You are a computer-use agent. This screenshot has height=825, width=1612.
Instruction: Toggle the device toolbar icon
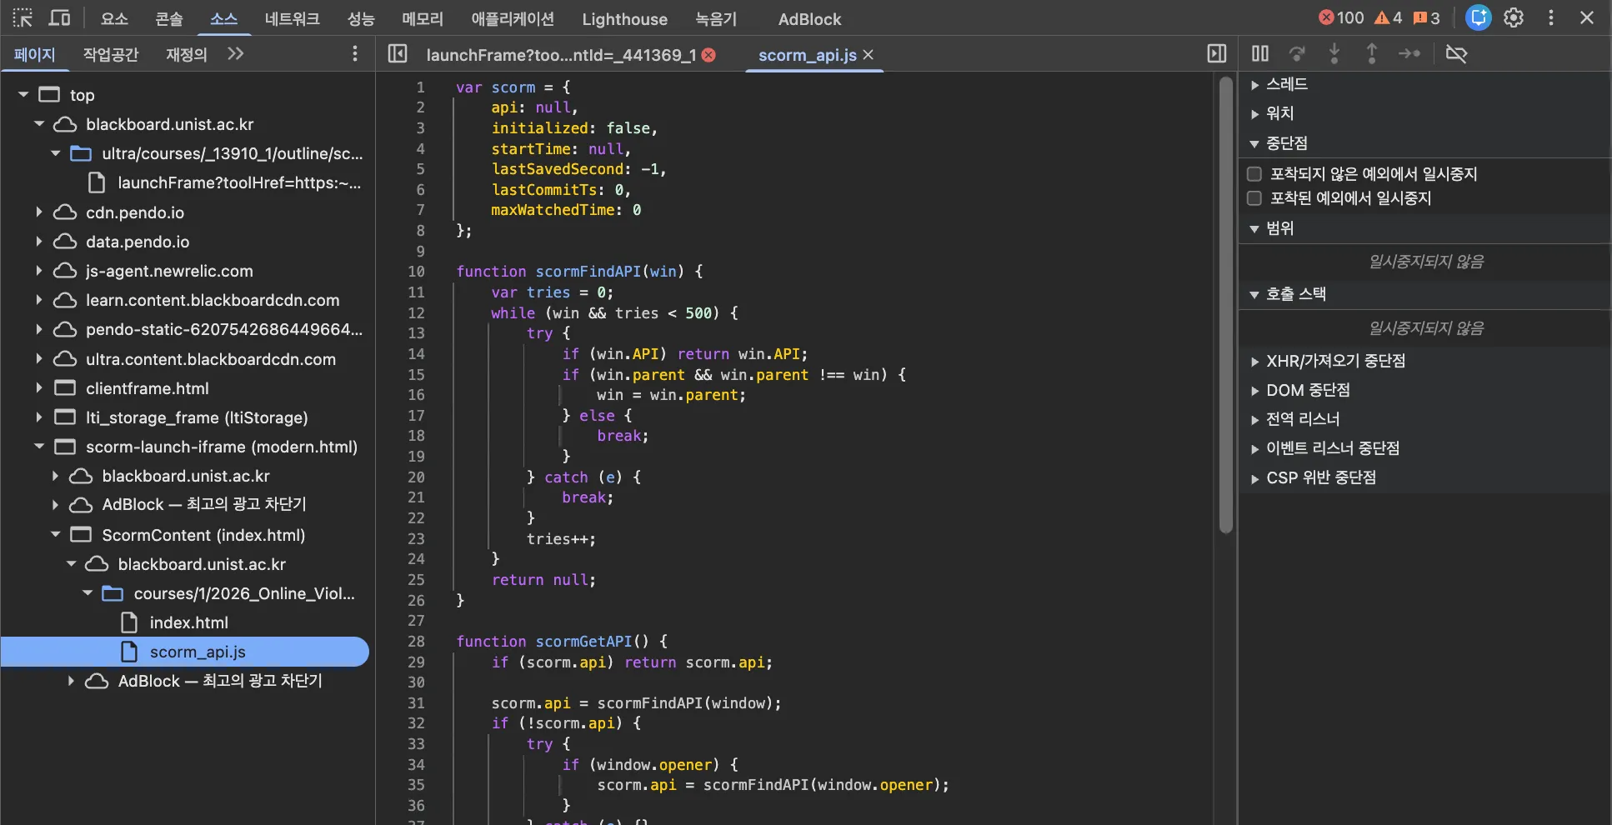tap(59, 17)
